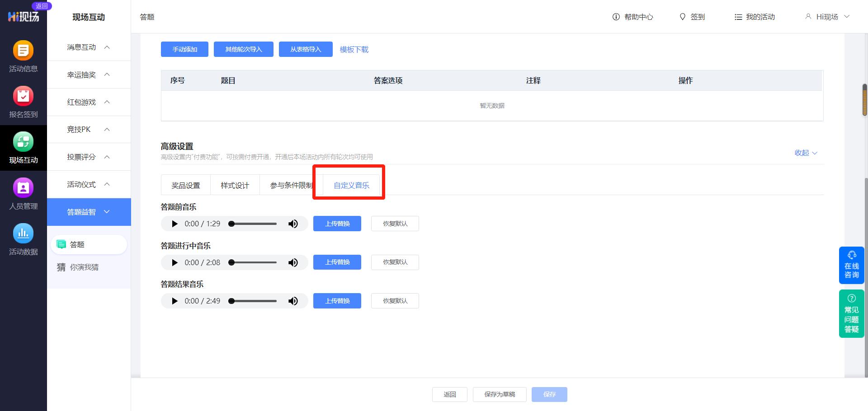
Task: Open the 人员管理 sidebar section
Action: click(x=23, y=194)
